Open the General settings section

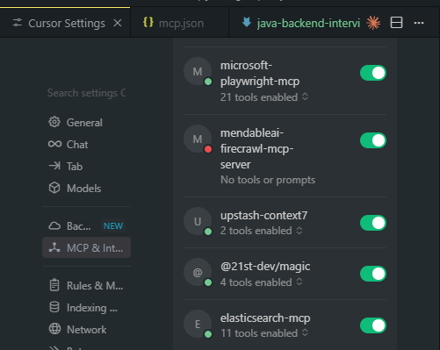pos(86,122)
